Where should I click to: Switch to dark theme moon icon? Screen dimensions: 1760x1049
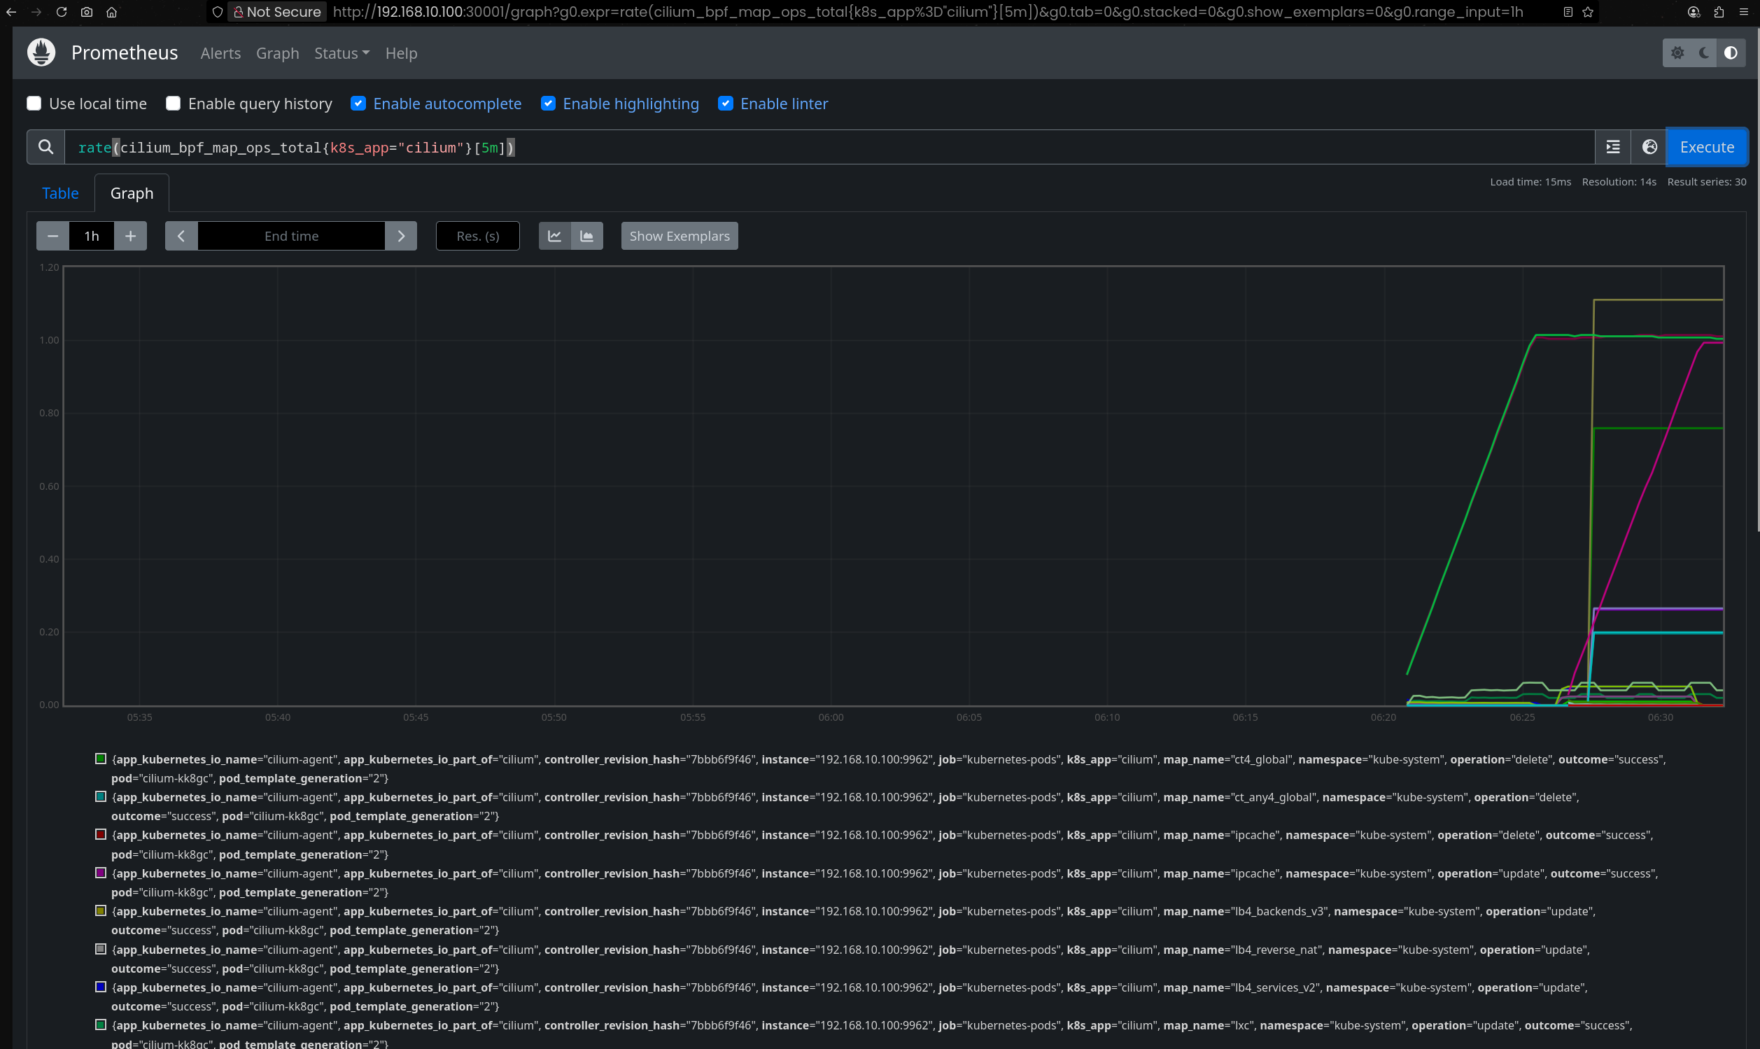[1704, 53]
